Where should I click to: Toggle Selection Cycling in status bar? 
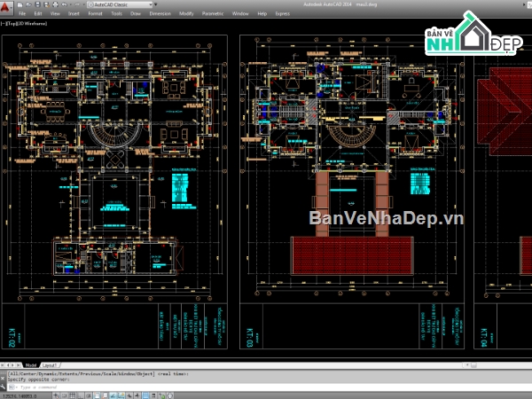(x=161, y=396)
